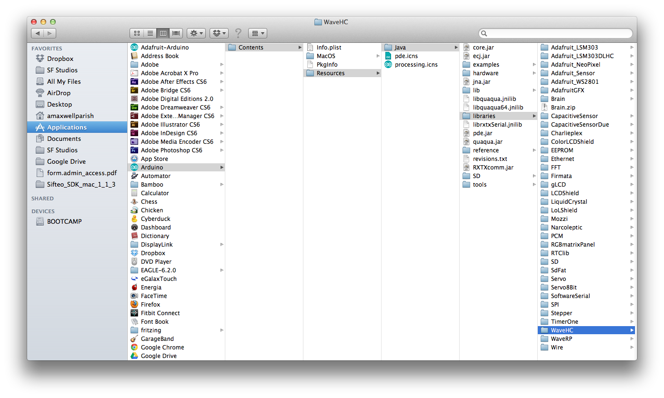Select Adobe InDesign CS6
The height and width of the screenshot is (398, 664).
click(176, 133)
